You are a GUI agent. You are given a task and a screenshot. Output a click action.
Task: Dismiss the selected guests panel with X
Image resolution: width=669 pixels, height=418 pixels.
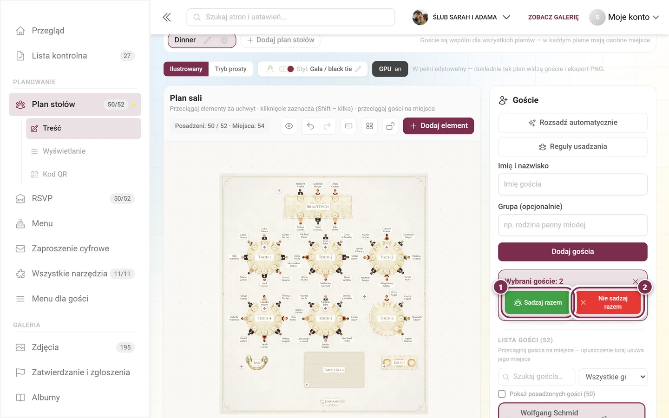pyautogui.click(x=635, y=281)
